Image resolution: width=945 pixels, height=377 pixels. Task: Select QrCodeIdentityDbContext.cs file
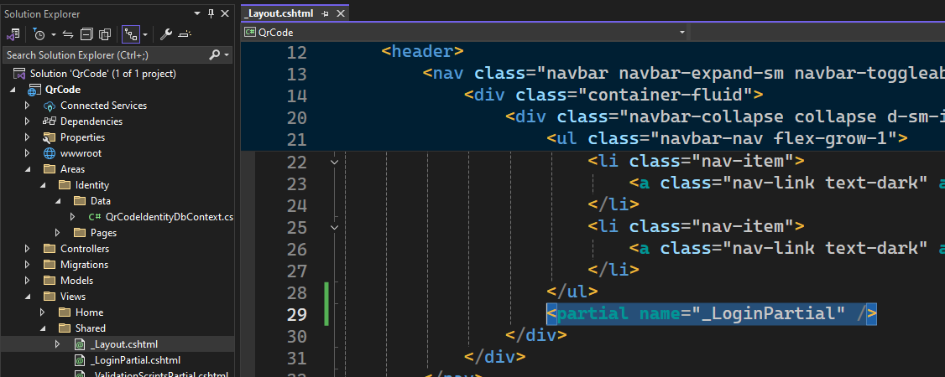168,217
